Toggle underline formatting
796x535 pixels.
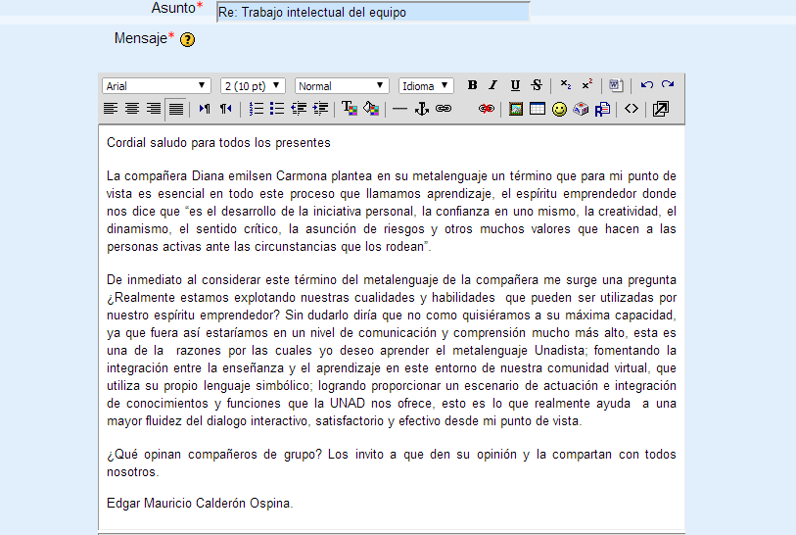(x=515, y=86)
